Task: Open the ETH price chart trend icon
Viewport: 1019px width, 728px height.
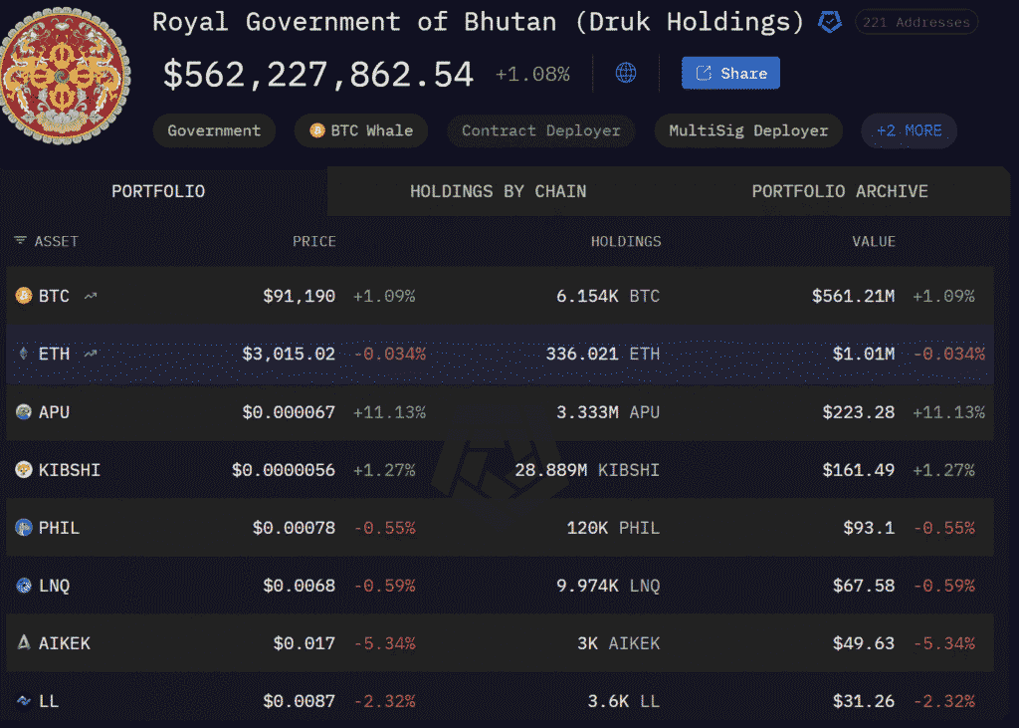Action: pos(91,354)
